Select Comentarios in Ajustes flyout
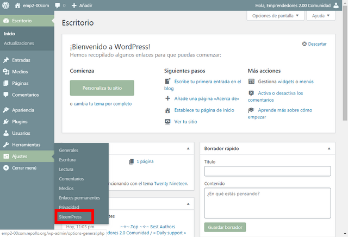 (71, 179)
